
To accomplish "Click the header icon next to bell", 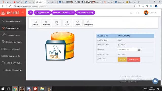I will point(138,13).
